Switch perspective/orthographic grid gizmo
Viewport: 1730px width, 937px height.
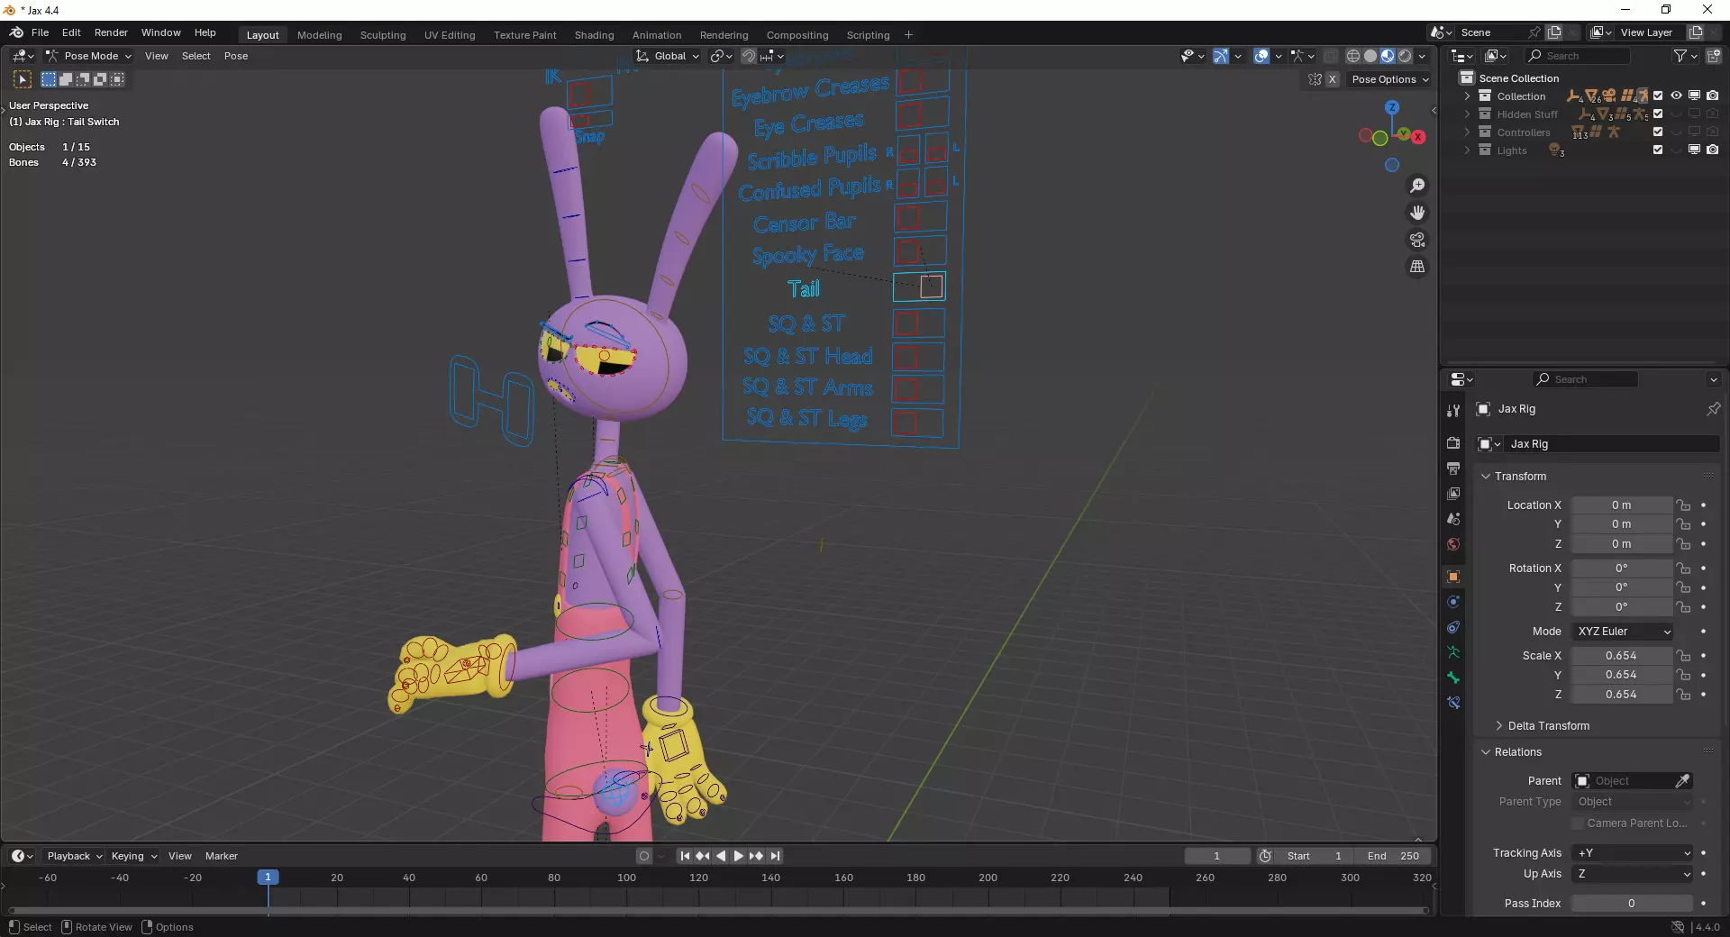[1417, 267]
